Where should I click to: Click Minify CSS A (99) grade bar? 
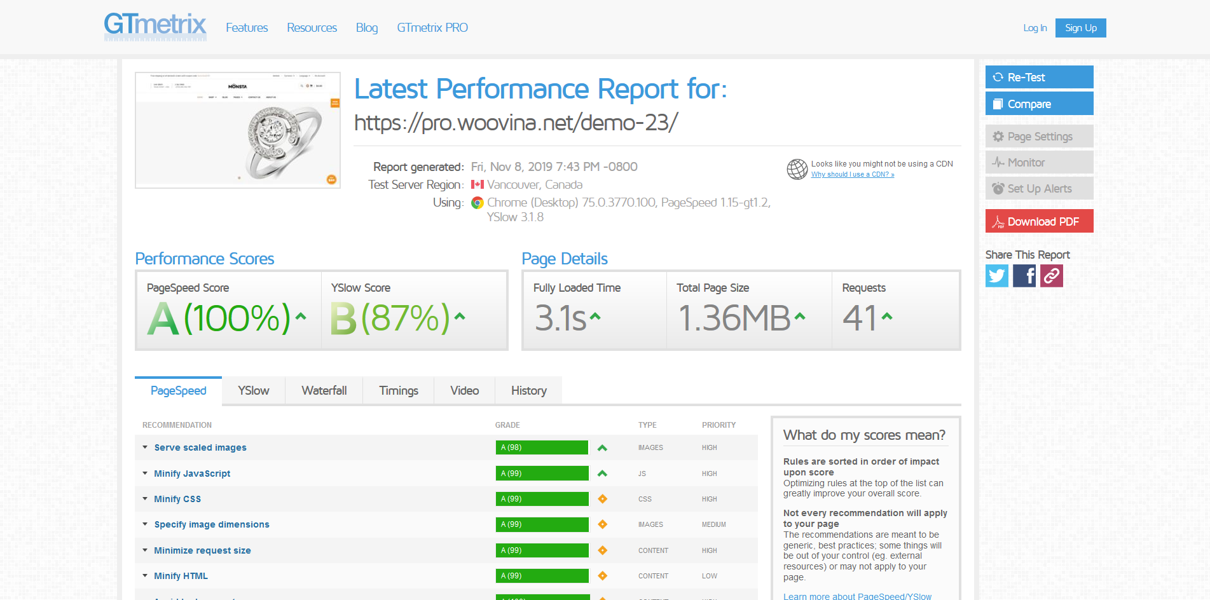click(542, 499)
